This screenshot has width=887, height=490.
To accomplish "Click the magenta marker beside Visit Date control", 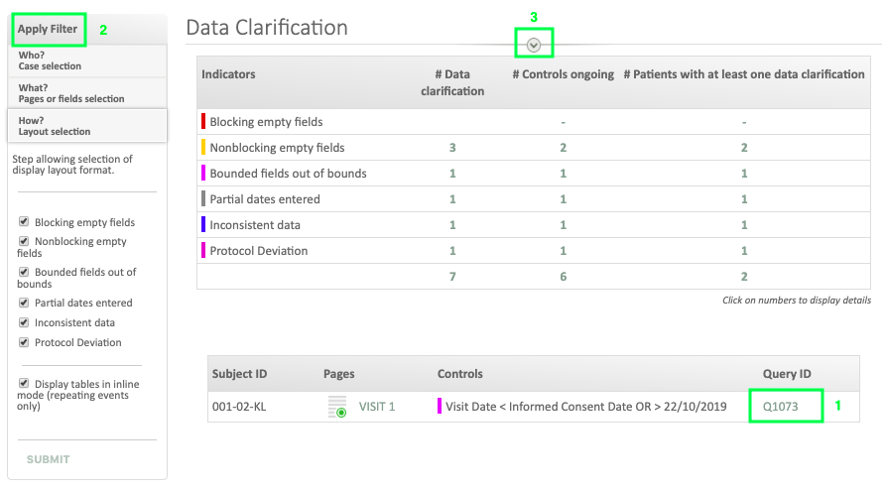I will tap(440, 407).
